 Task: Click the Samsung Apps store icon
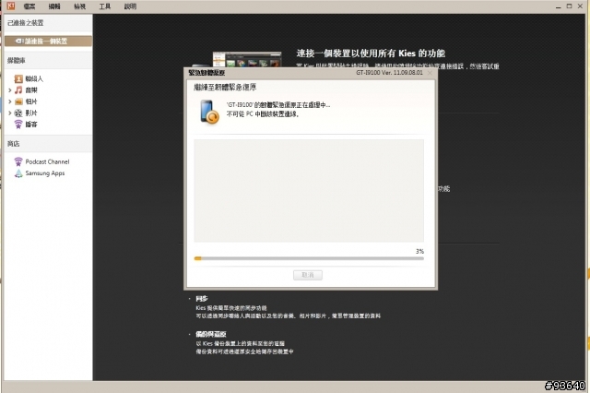[18, 173]
